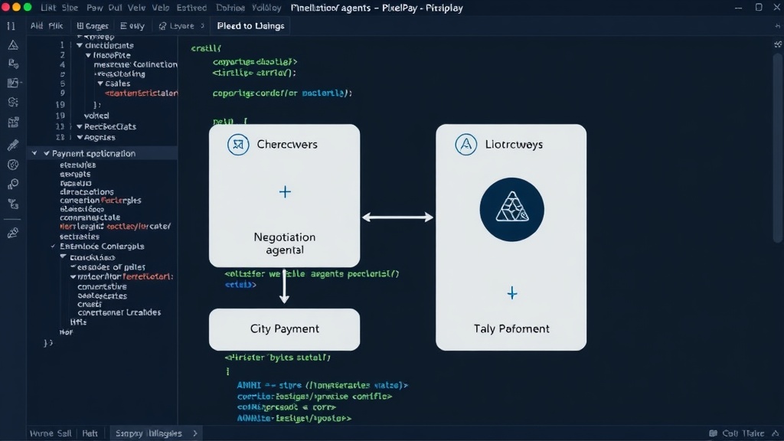Open the Dohries menu in the menu bar
Screen dimensions: 784x441
230,8
